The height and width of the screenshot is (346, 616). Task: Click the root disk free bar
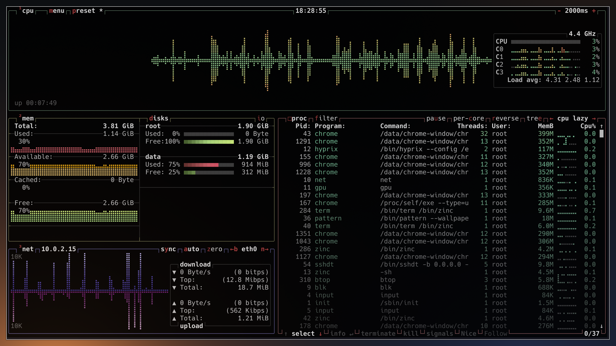[209, 142]
